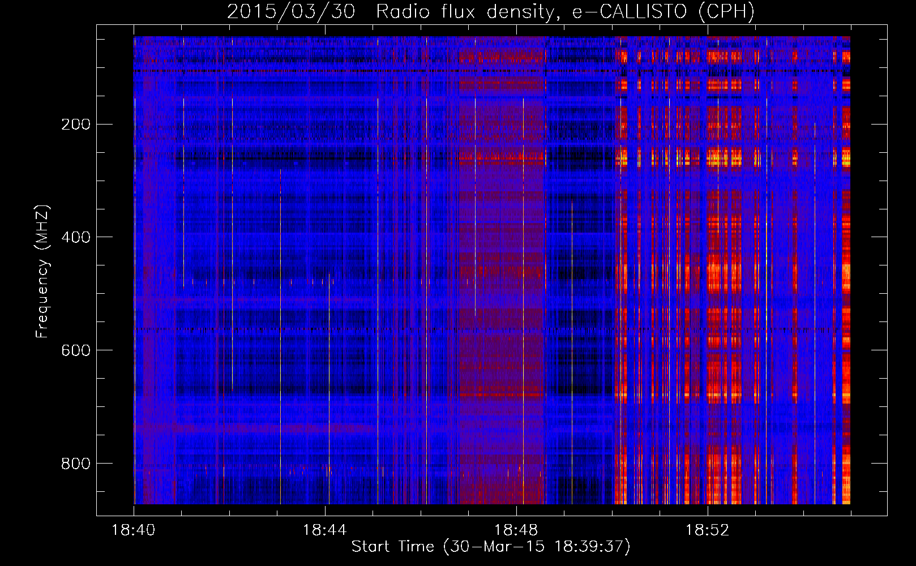Click the '18:44' time tick label
916x566 pixels.
325,530
